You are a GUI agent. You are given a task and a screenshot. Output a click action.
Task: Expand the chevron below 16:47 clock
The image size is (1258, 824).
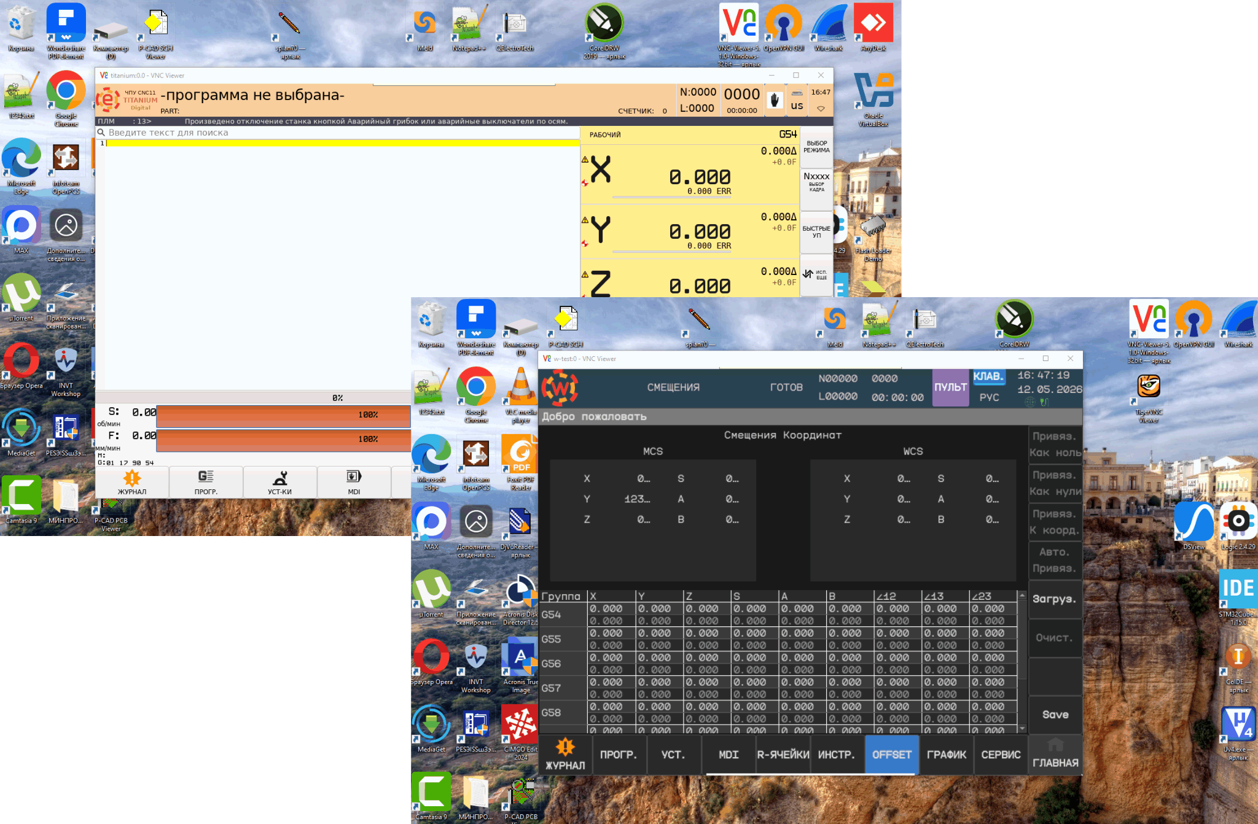821,109
